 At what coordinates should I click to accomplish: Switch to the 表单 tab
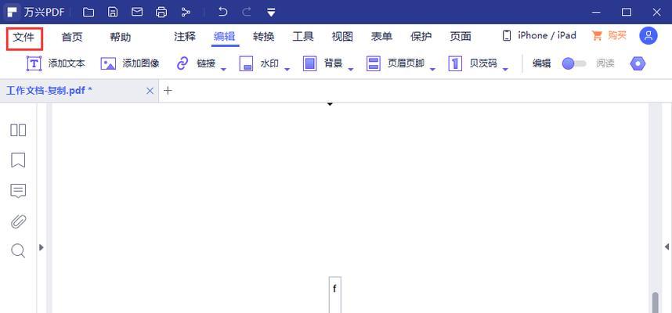click(x=381, y=37)
